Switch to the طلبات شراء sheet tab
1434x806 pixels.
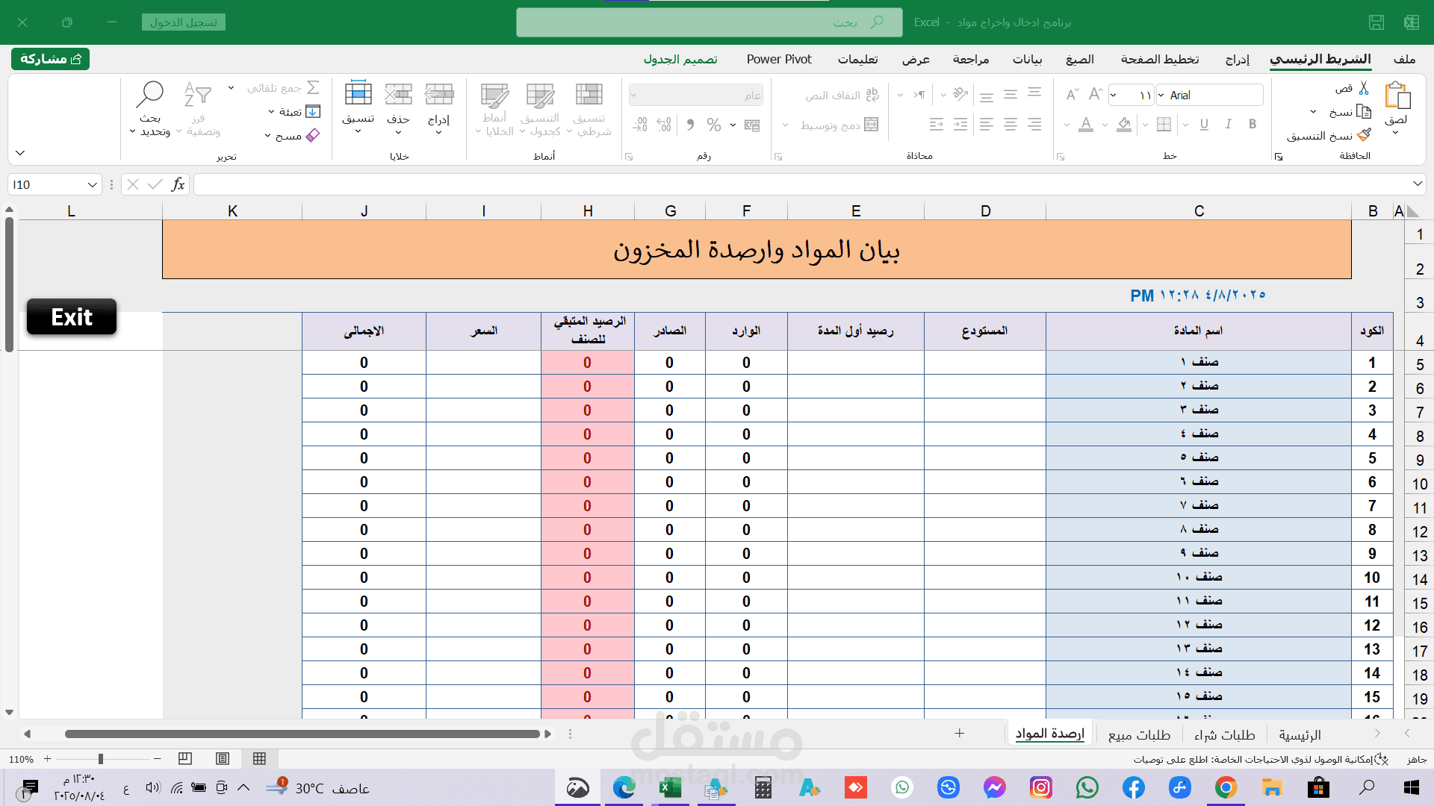(1224, 735)
